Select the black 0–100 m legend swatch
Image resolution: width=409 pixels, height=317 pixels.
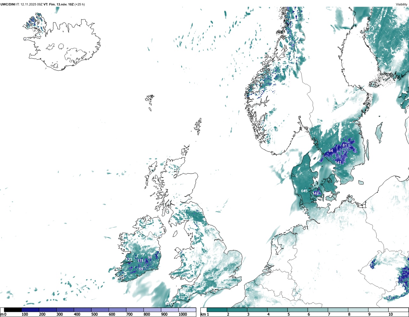[13, 310]
